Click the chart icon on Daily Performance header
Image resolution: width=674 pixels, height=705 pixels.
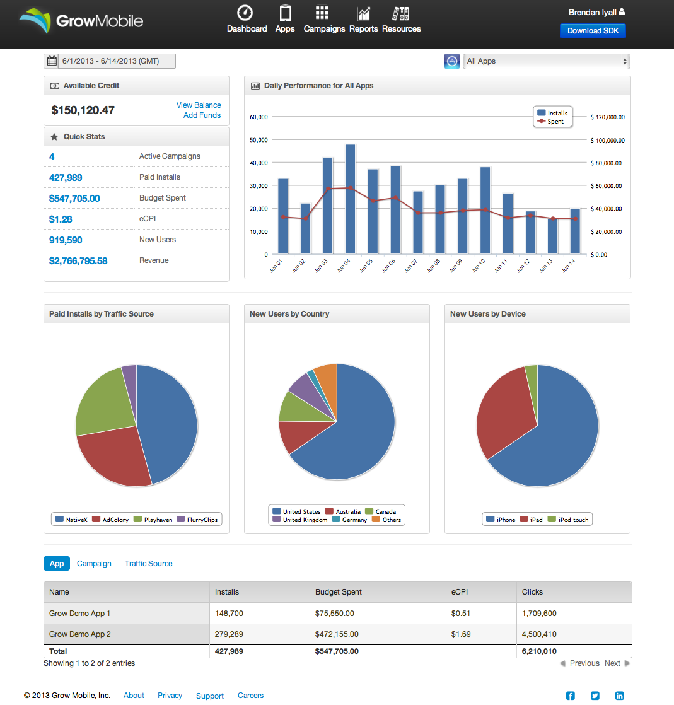254,85
